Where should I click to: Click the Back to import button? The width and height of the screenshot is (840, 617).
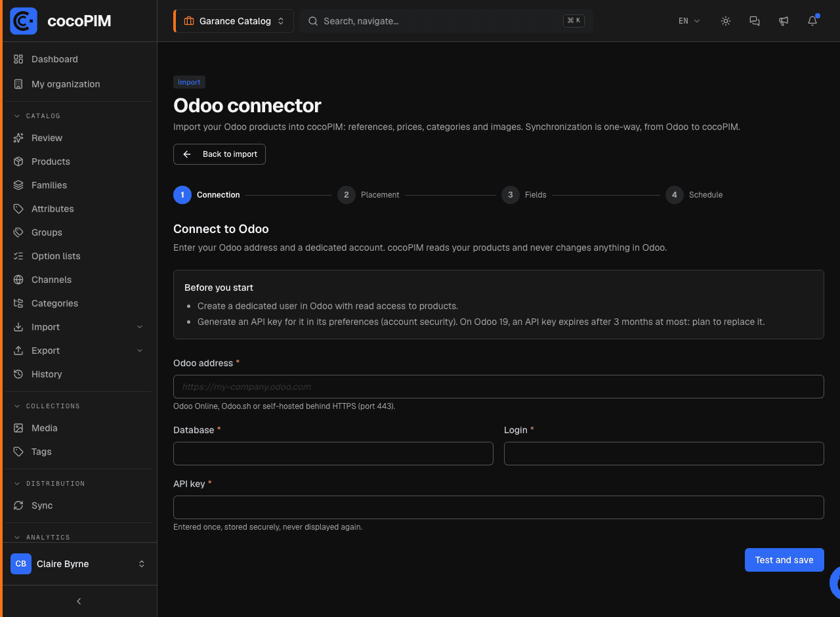[219, 154]
